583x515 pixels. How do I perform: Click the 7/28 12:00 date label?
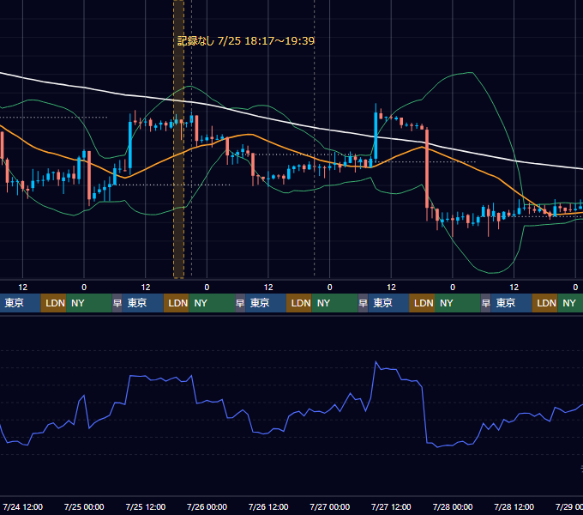[514, 506]
